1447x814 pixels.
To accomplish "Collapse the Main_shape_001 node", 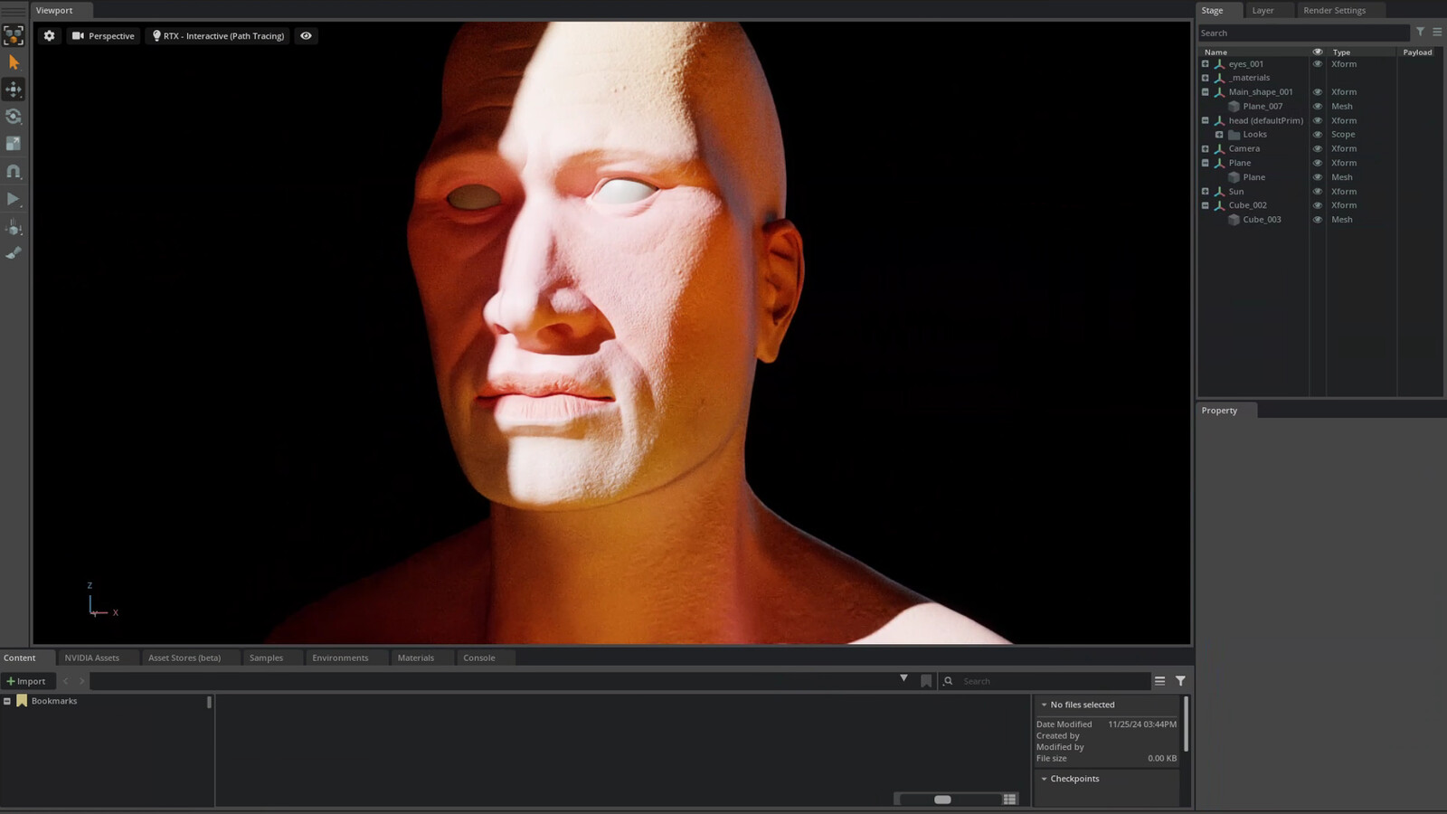I will 1205,92.
